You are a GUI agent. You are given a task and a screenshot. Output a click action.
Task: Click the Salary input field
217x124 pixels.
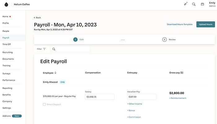coord(100,97)
